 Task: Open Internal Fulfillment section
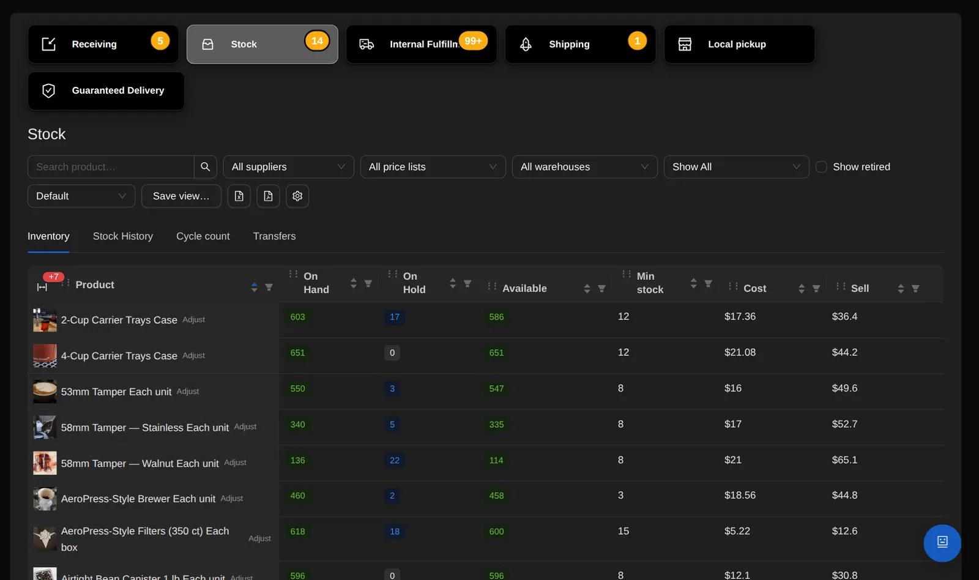422,44
